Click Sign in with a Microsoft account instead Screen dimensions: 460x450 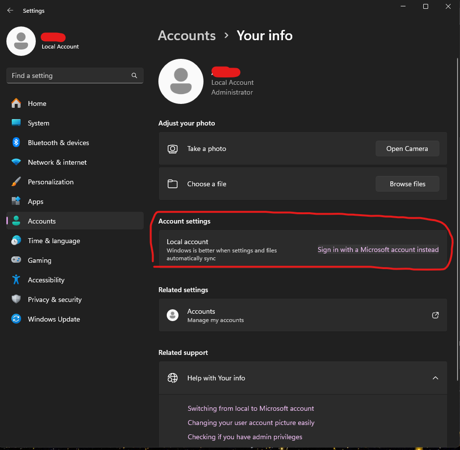(378, 250)
